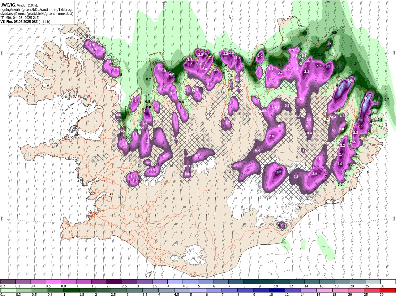Image resolution: width=396 pixels, height=297 pixels.
Task: Select the rain legend swatch for 4–4.5 mm
Action: tap(166, 290)
